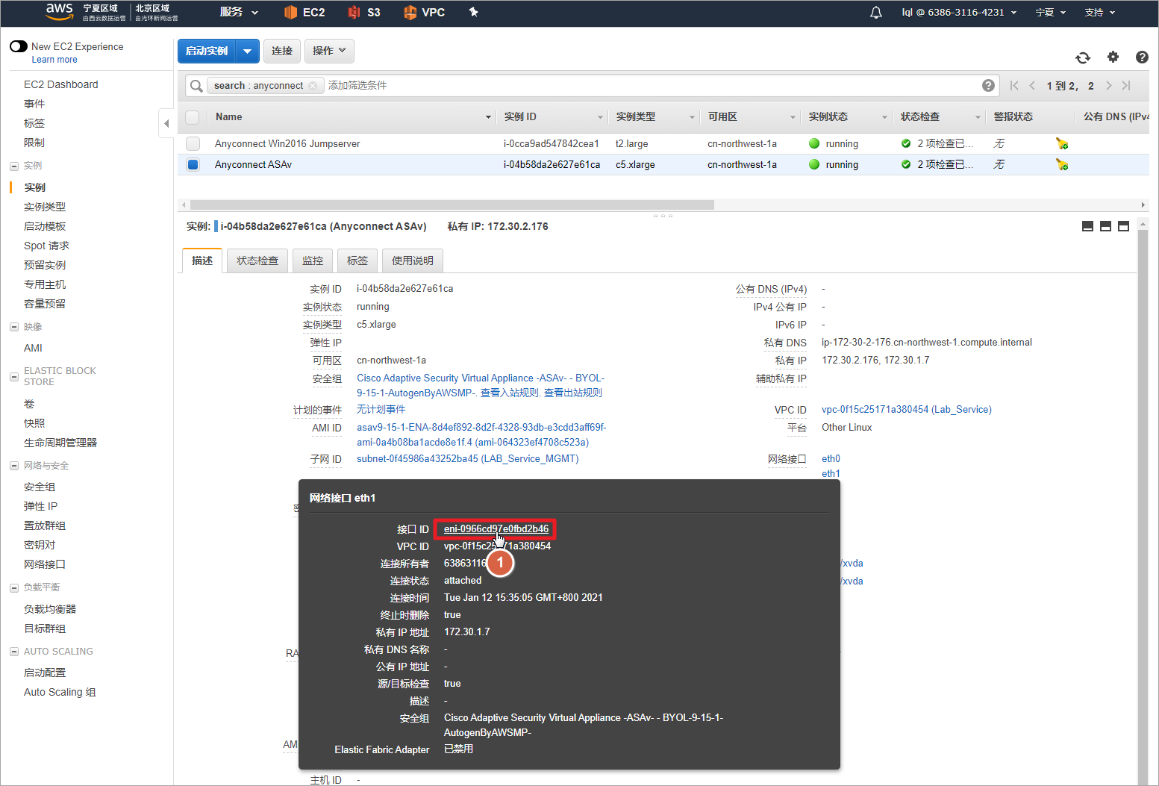Click the horizontal table scrollbar
The height and width of the screenshot is (786, 1159).
click(452, 205)
